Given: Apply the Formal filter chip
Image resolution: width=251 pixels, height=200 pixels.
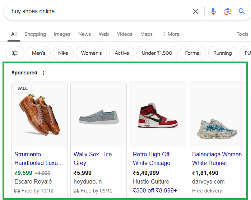Looking at the screenshot, I should coord(193,53).
